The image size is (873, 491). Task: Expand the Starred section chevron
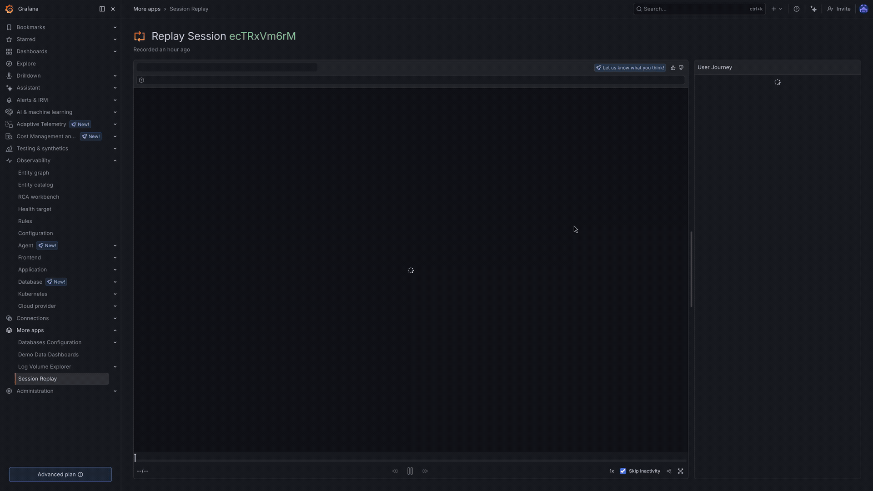tap(115, 40)
